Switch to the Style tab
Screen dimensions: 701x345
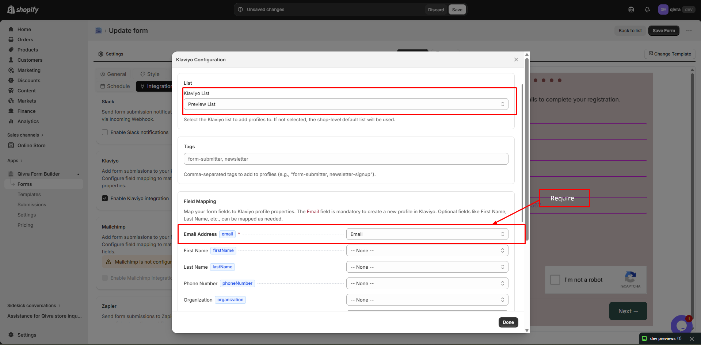[x=150, y=74]
